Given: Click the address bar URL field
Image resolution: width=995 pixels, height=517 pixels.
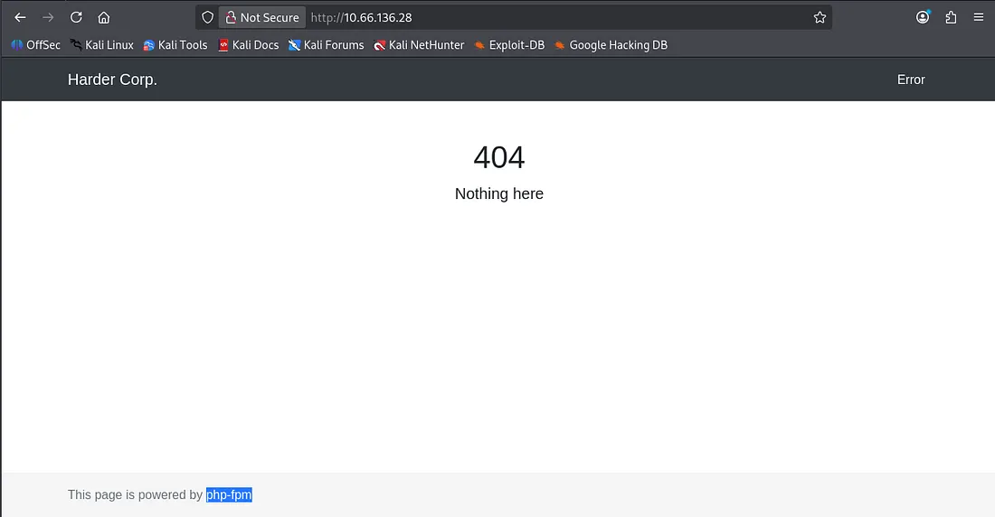Looking at the screenshot, I should click(x=543, y=17).
